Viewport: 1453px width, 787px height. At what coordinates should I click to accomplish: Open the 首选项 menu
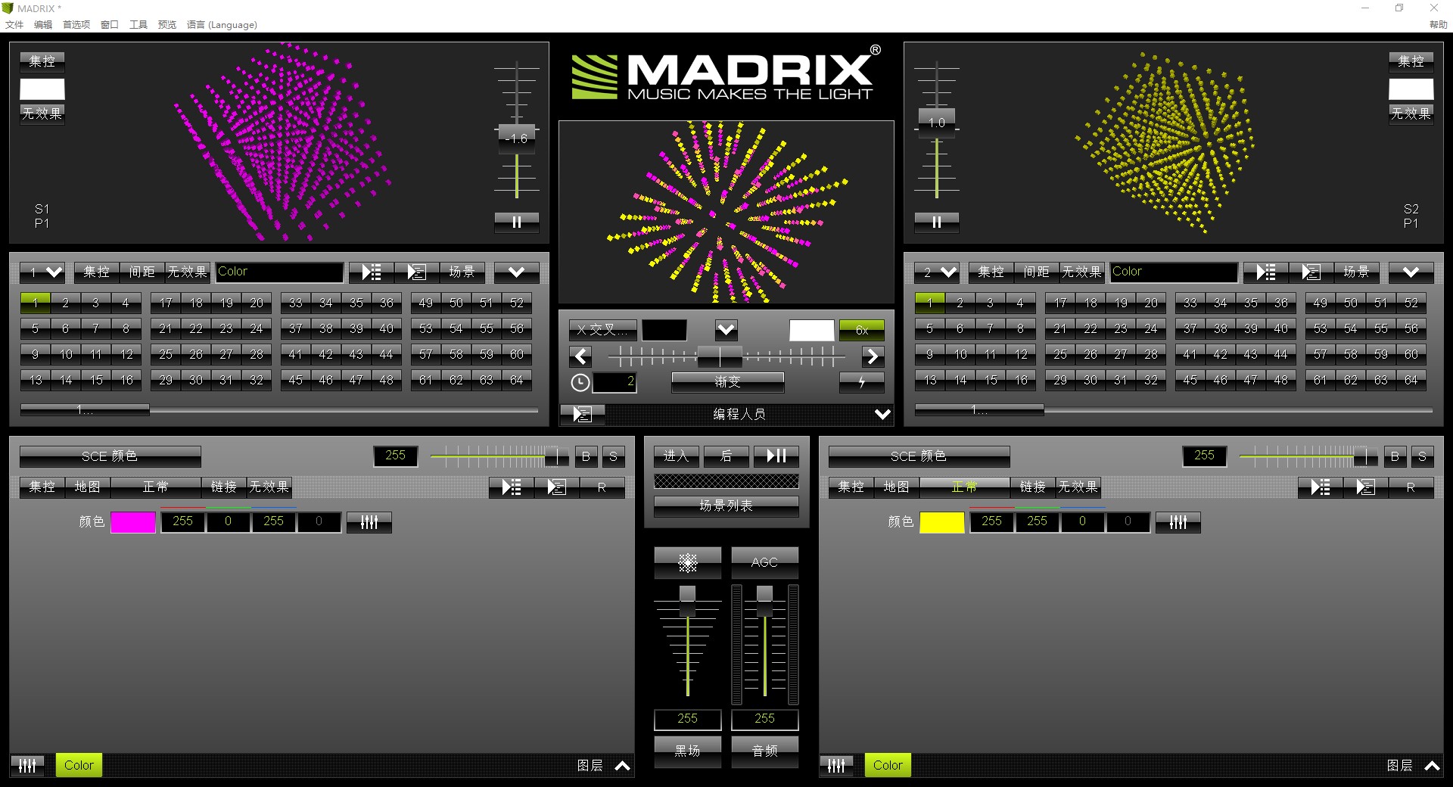(76, 25)
